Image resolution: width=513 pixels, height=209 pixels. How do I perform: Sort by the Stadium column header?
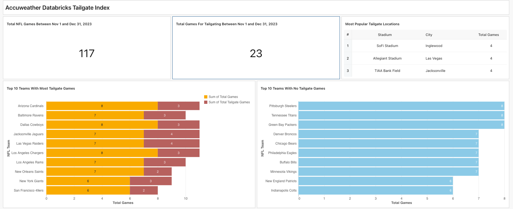point(385,35)
